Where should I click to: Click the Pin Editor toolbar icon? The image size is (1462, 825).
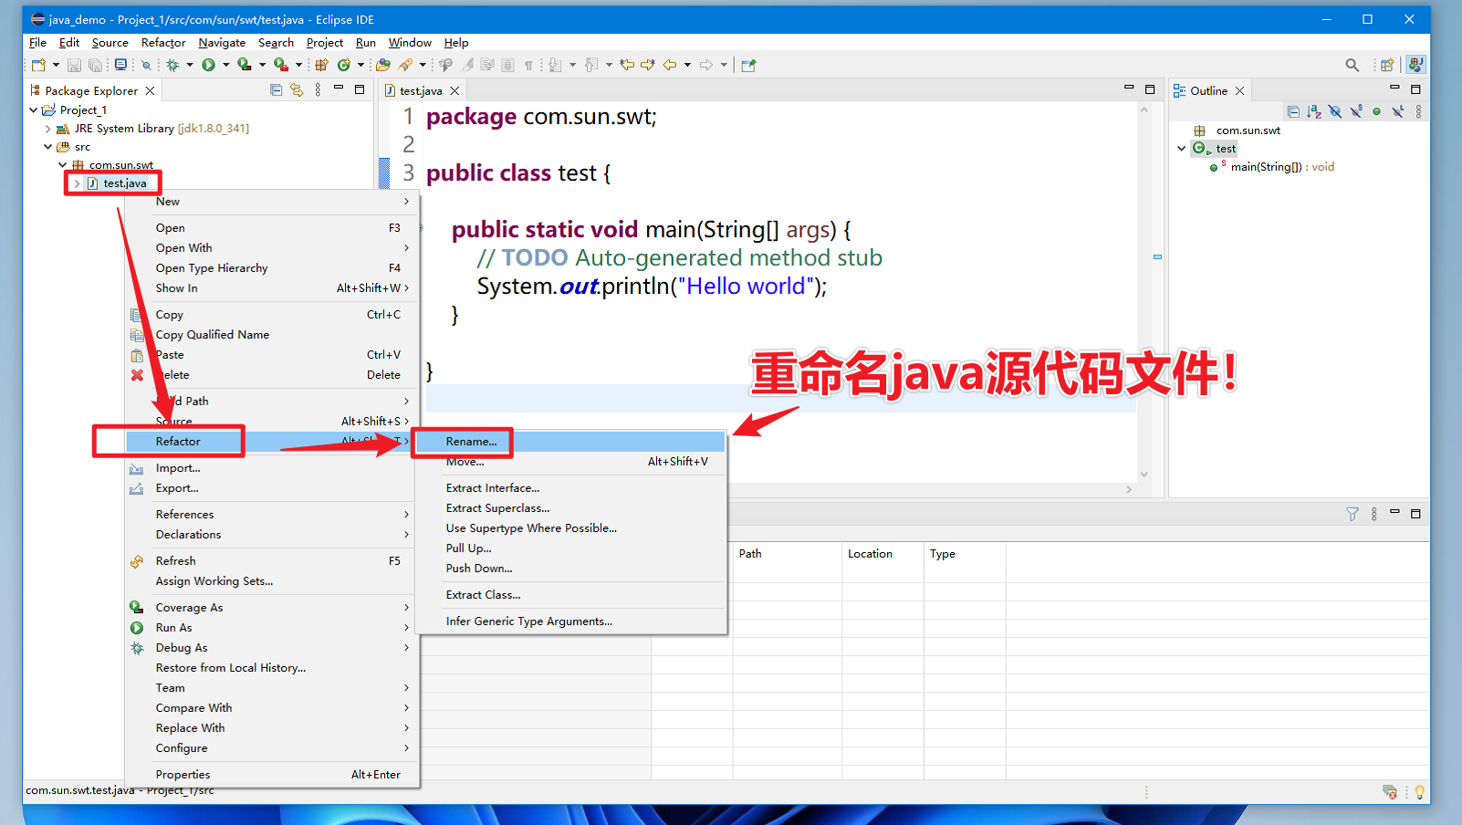(748, 65)
